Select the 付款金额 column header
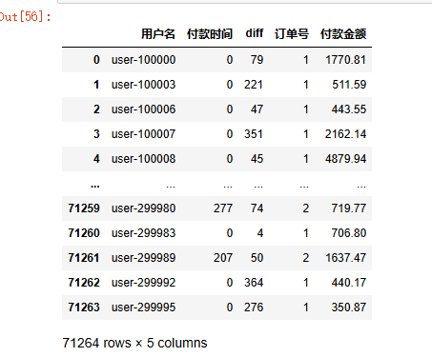The width and height of the screenshot is (432, 357). point(343,33)
